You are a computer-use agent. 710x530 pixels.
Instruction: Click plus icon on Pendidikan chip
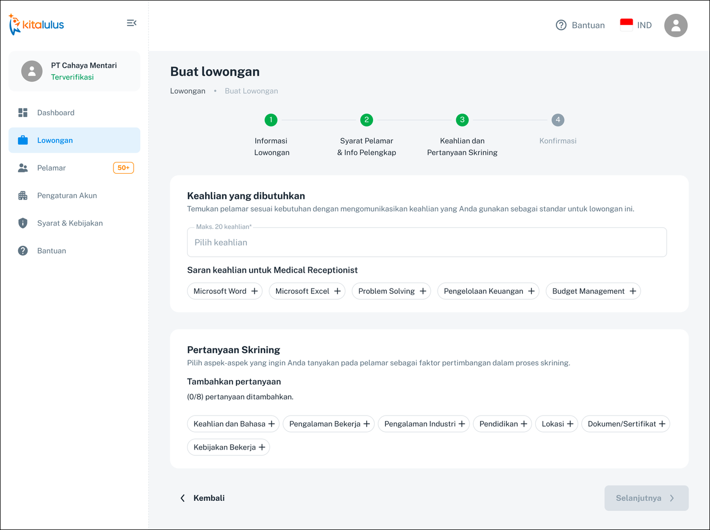coord(523,424)
